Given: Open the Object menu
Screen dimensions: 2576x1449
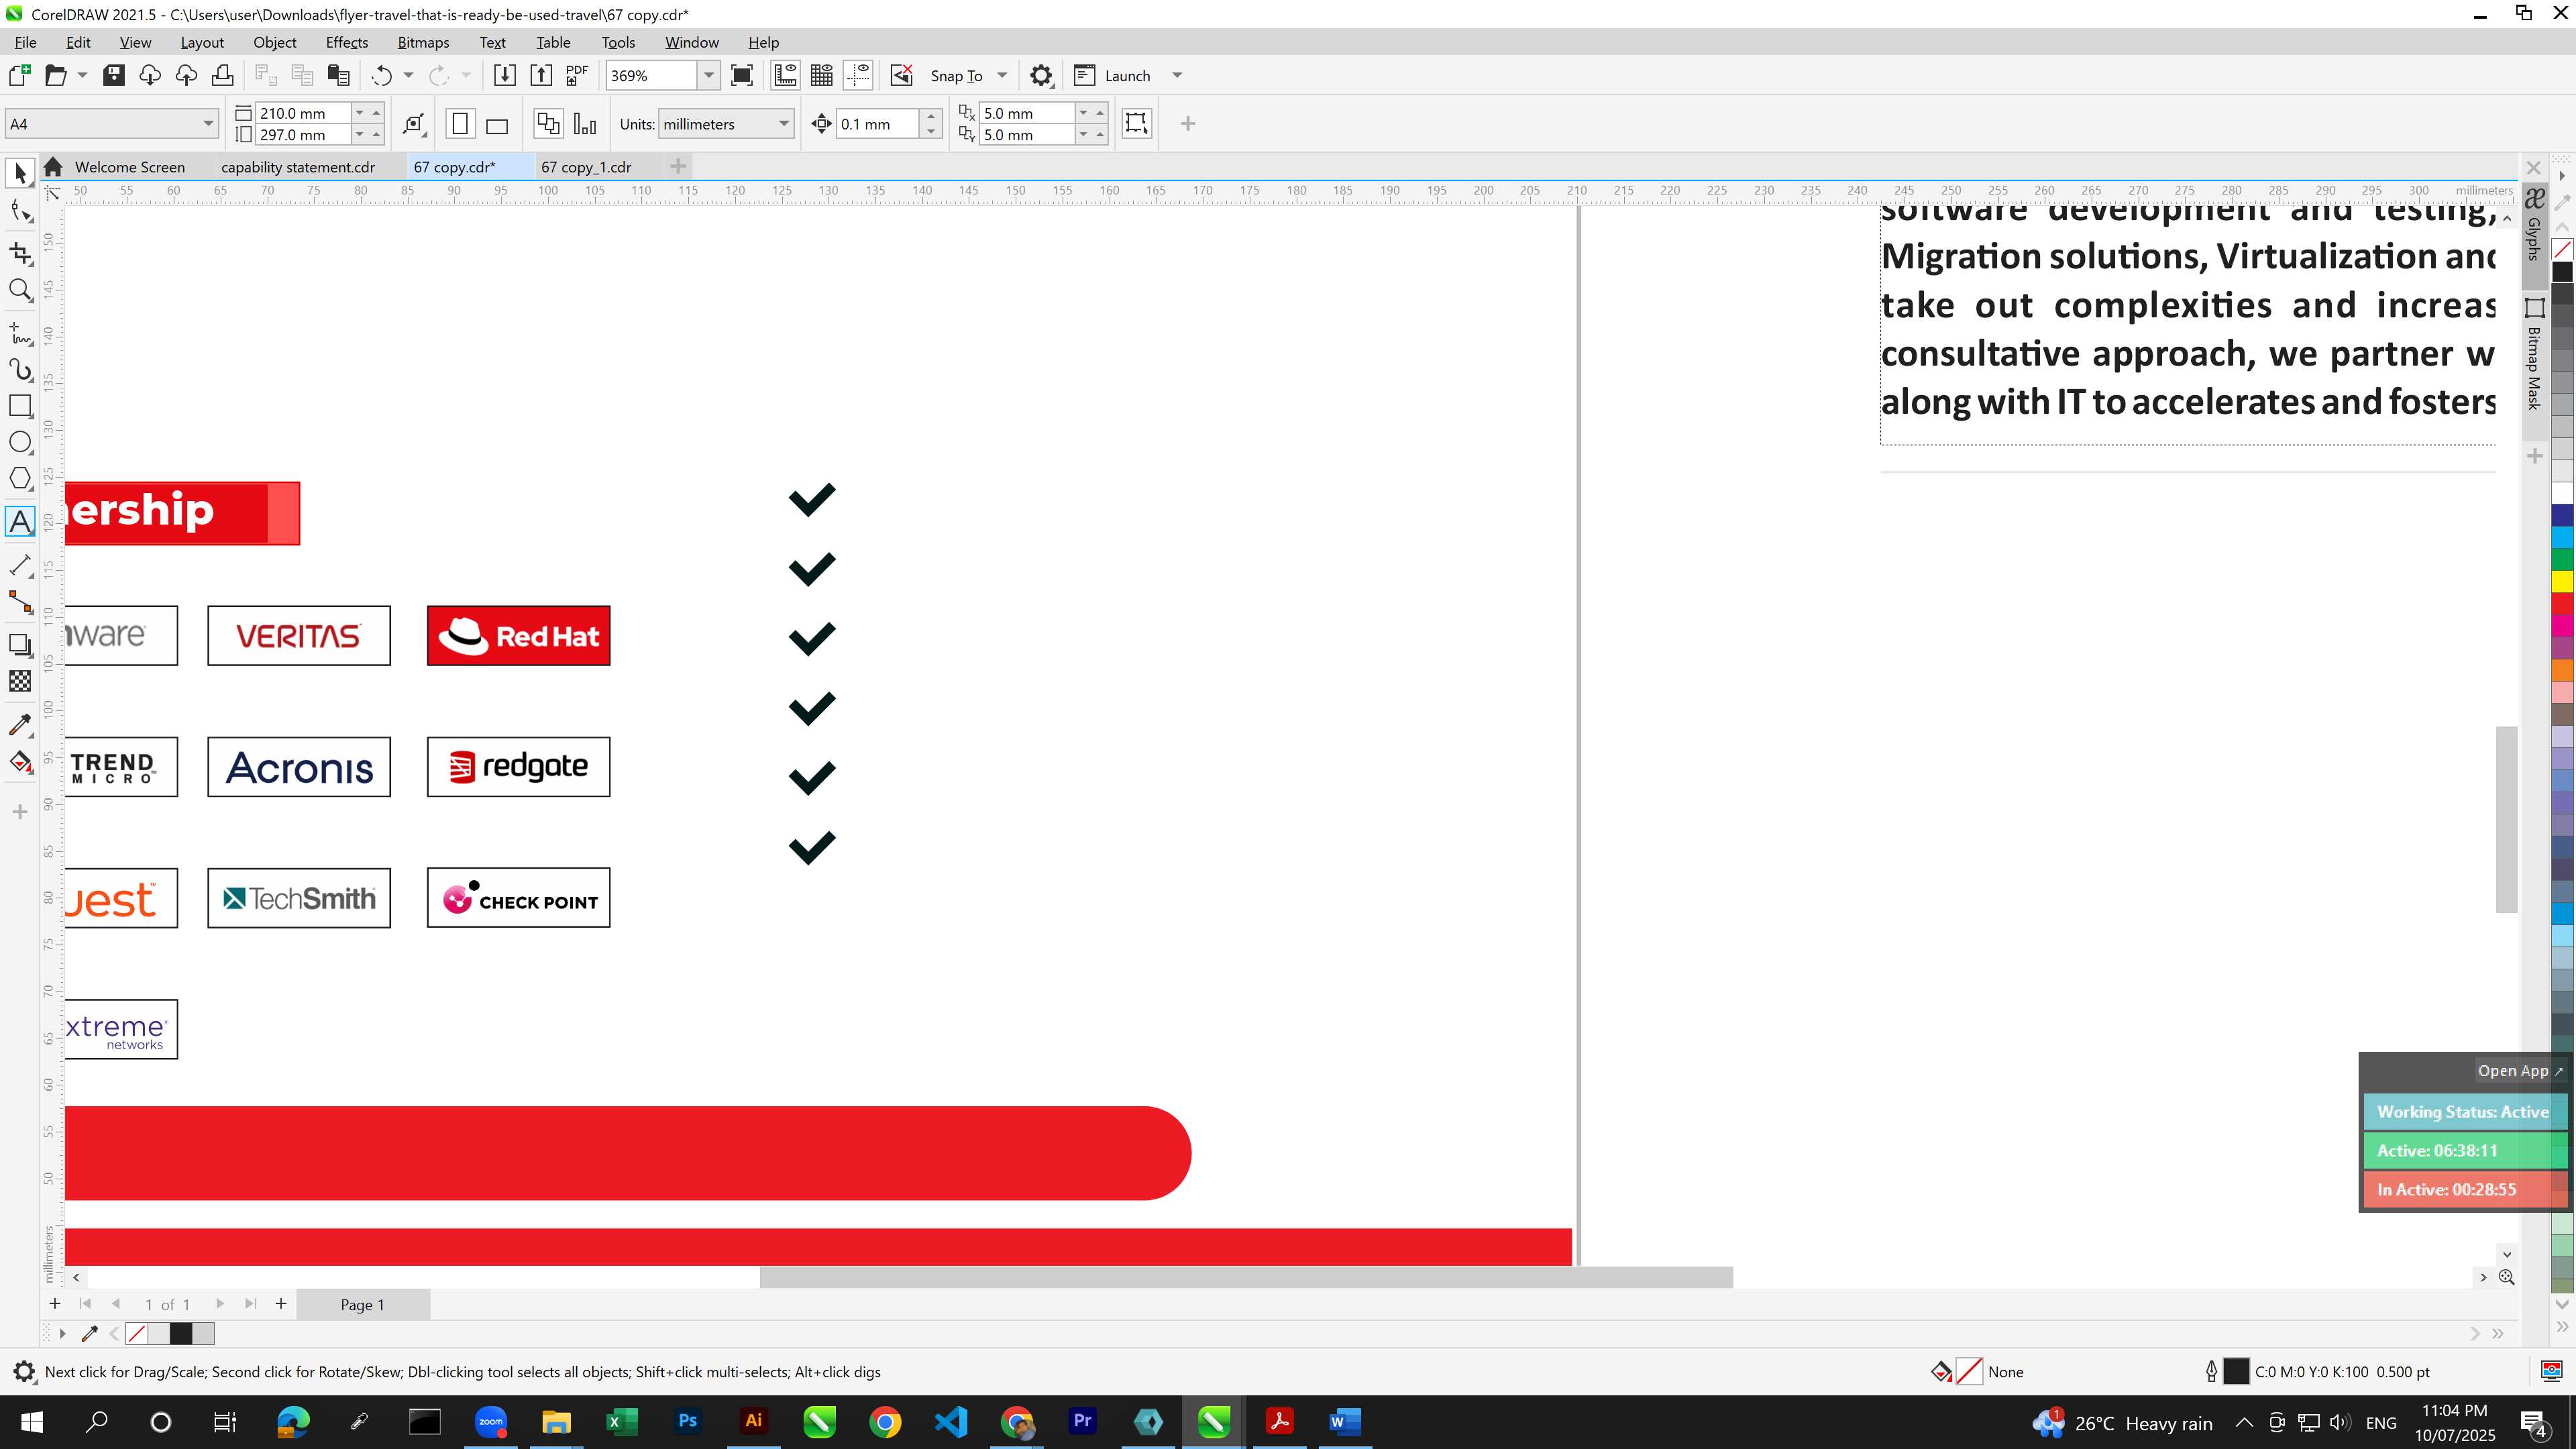Looking at the screenshot, I should [274, 42].
